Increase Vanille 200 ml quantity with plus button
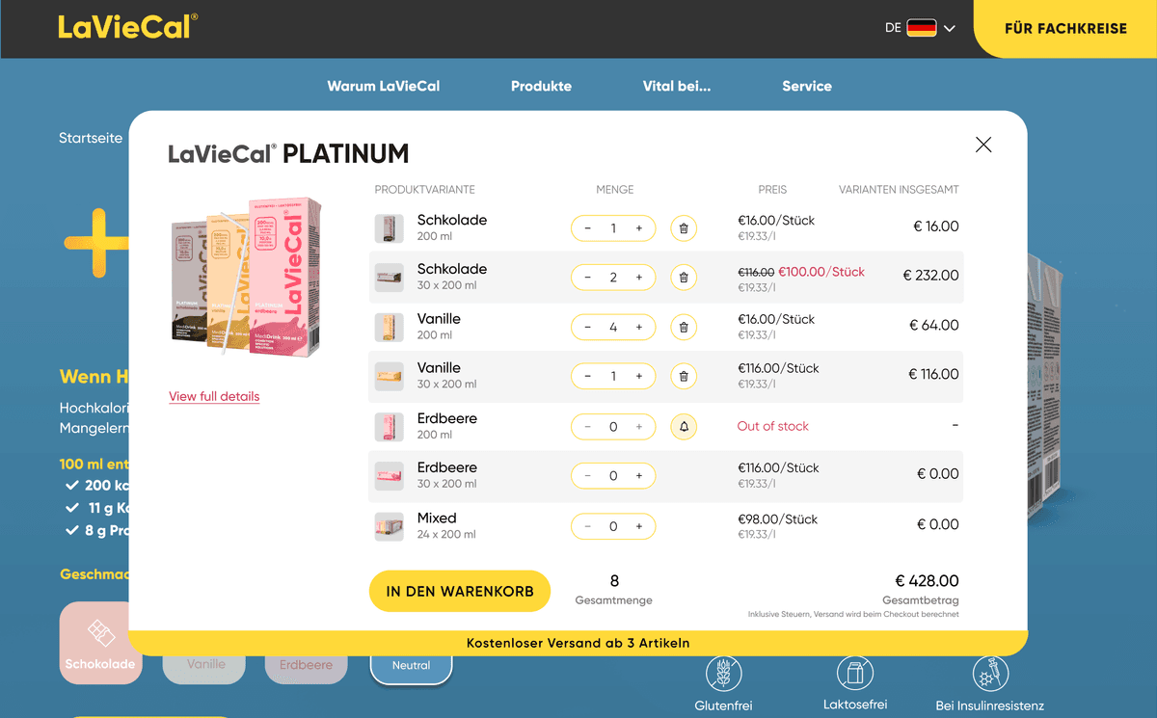Viewport: 1157px width, 718px height. 640,327
